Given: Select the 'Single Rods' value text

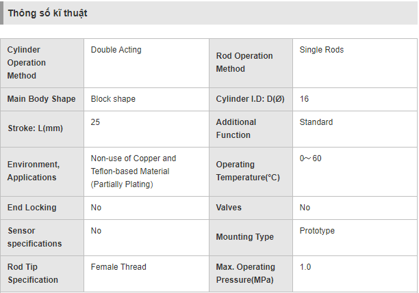Looking at the screenshot, I should click(x=322, y=50).
